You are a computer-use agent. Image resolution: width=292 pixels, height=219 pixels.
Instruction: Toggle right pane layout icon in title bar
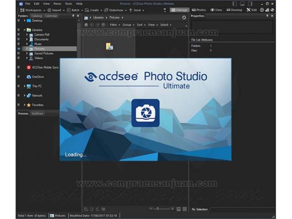tap(250, 4)
